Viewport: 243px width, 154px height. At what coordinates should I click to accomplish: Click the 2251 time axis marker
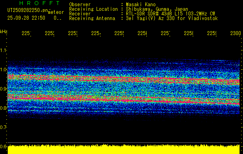click(x=26, y=33)
